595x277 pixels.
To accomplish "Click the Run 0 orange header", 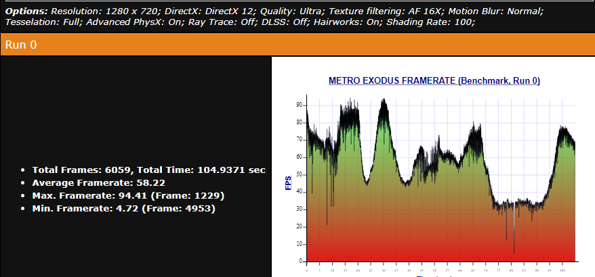I will pyautogui.click(x=297, y=45).
